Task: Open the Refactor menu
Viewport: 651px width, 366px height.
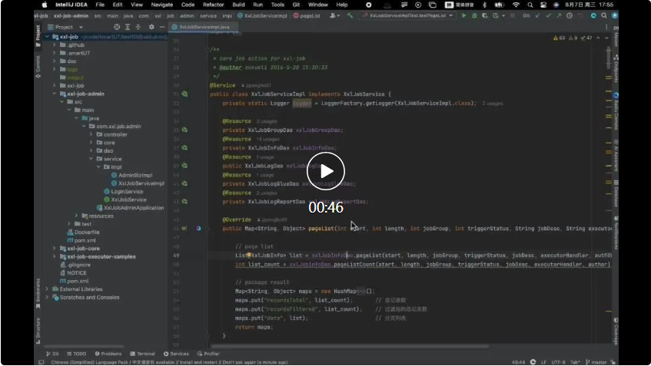Action: [213, 5]
